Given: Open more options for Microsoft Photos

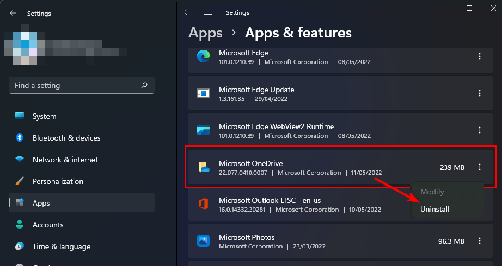Looking at the screenshot, I should (480, 241).
